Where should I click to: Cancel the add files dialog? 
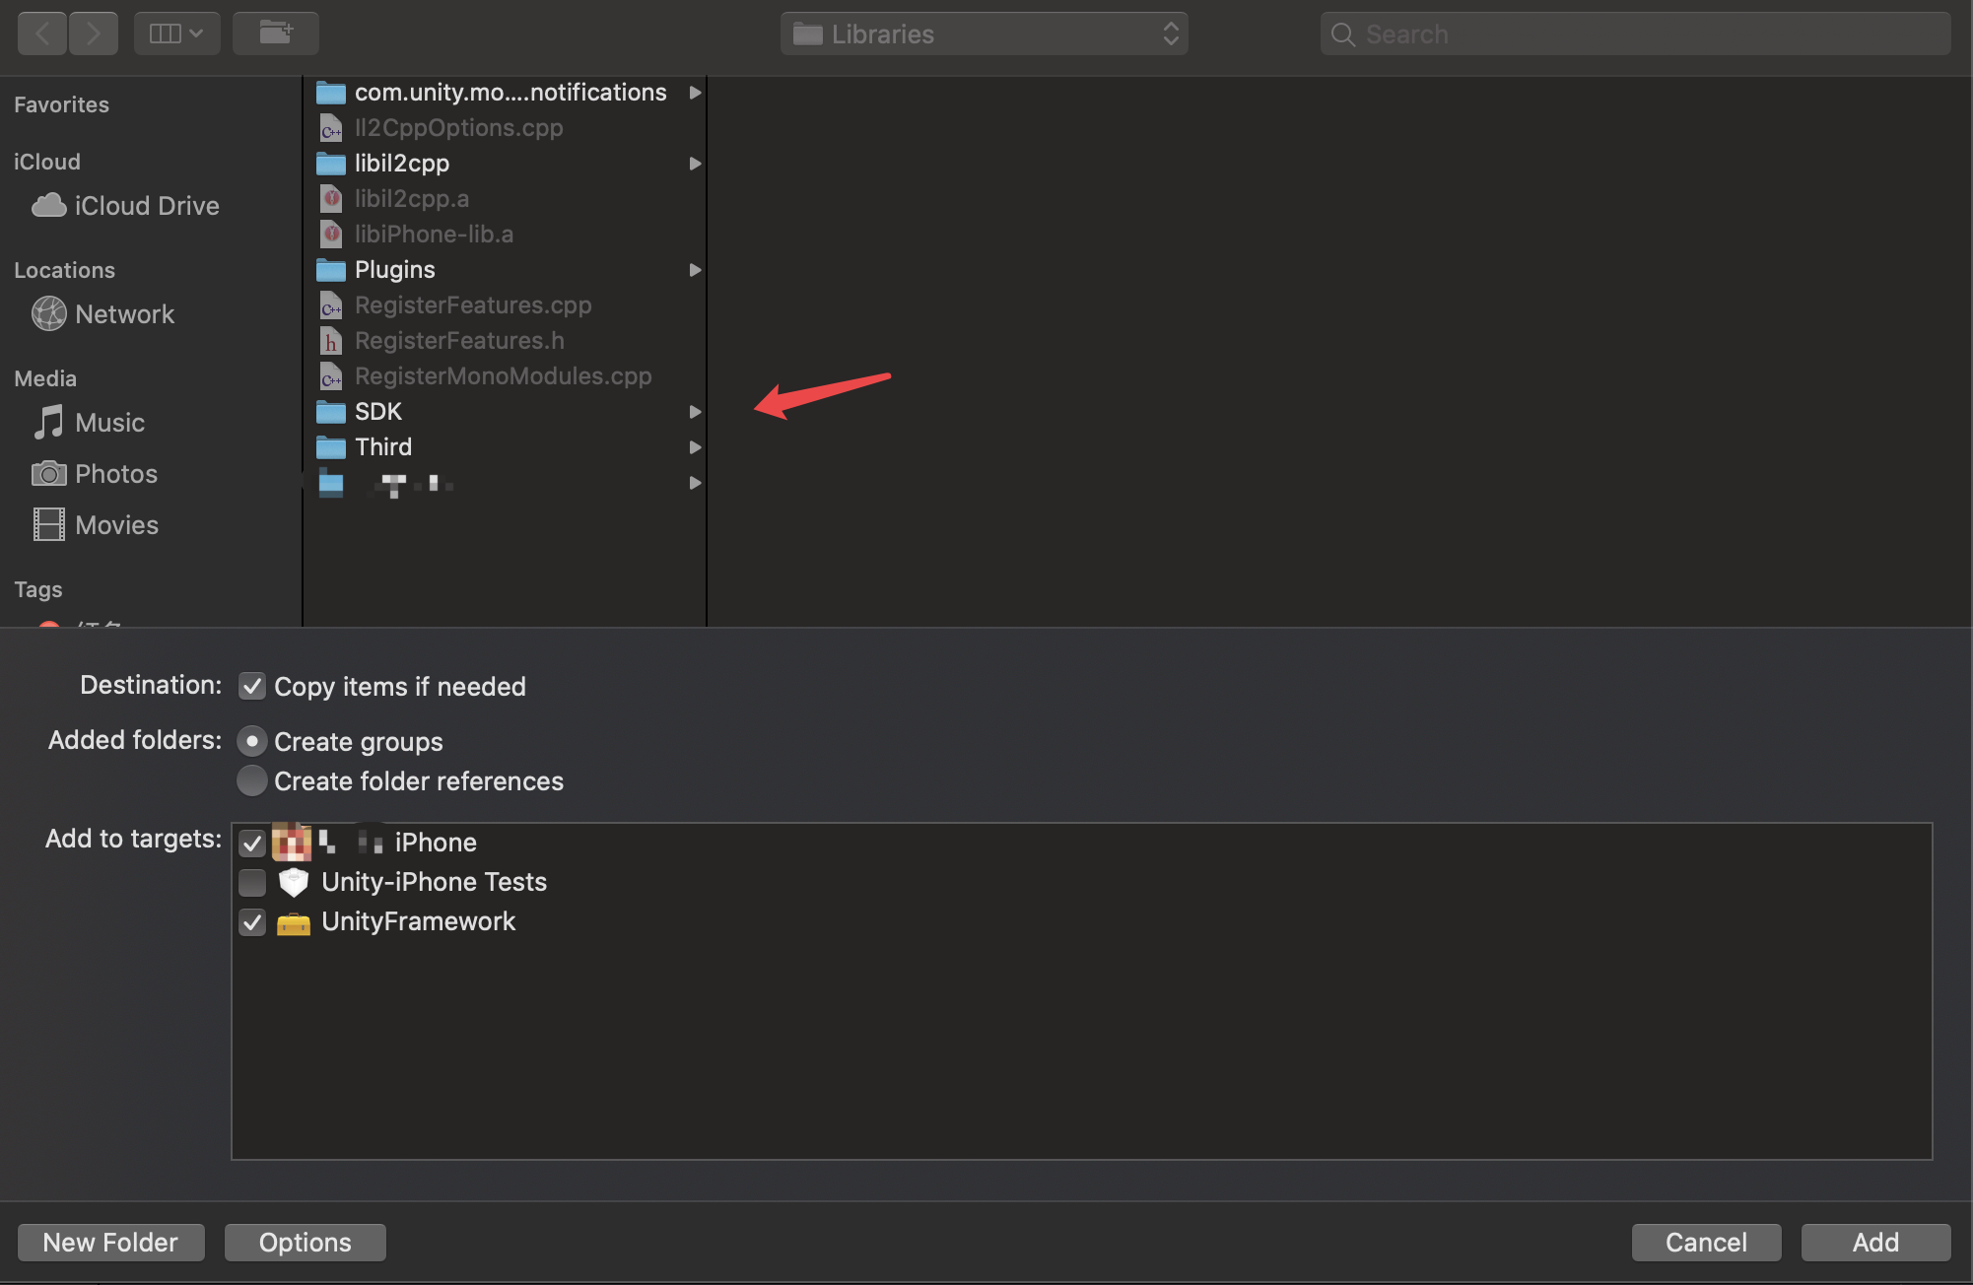(x=1706, y=1243)
